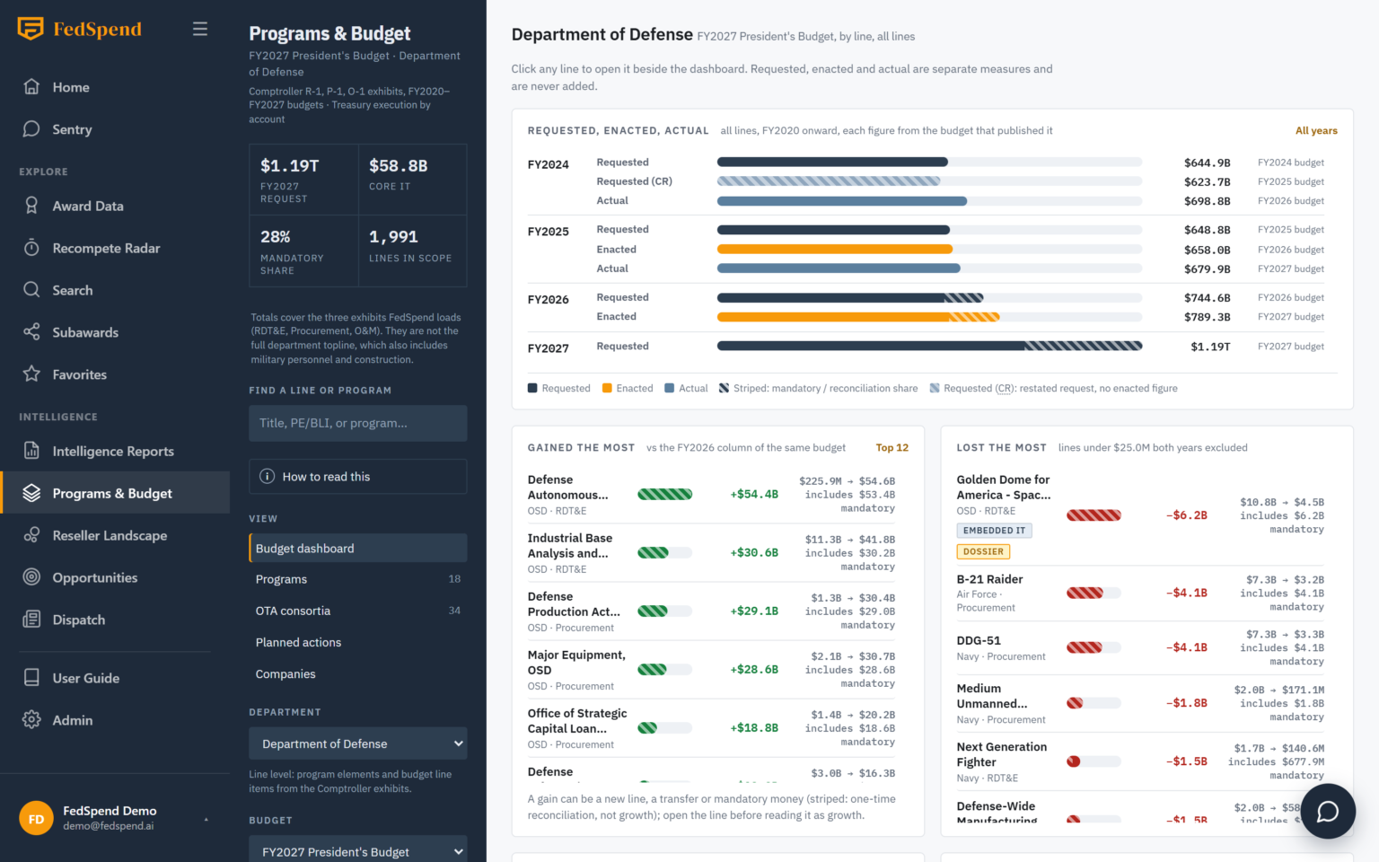The width and height of the screenshot is (1379, 862).
Task: Click the FedSpend shield logo icon
Action: click(x=31, y=29)
